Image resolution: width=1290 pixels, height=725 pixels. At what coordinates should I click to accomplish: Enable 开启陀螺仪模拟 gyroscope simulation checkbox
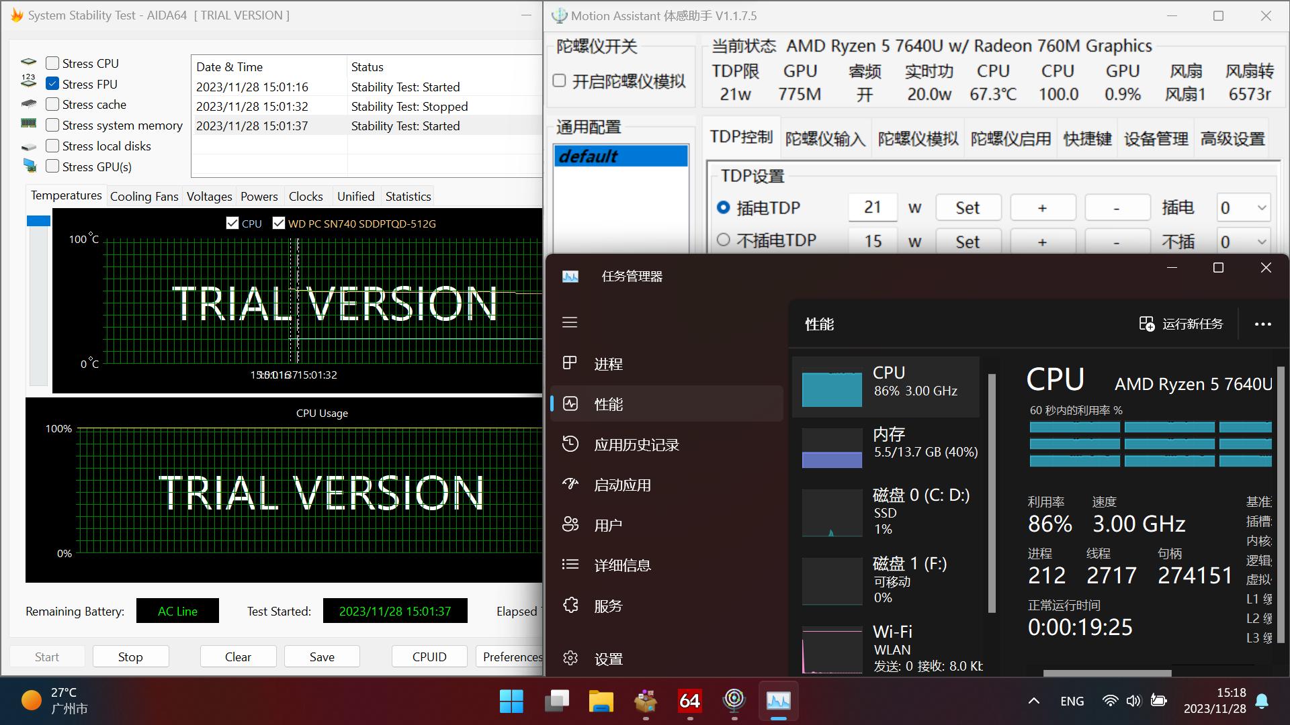560,81
